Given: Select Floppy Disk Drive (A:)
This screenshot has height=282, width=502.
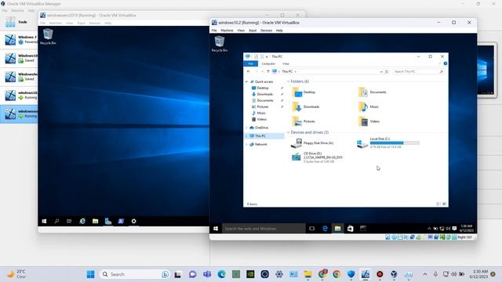Looking at the screenshot, I should coord(312,143).
